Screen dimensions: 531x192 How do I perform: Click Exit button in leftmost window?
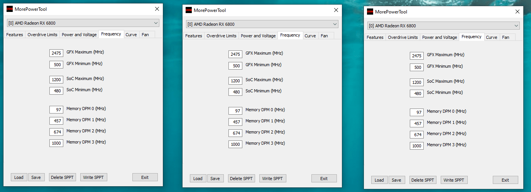(145, 177)
